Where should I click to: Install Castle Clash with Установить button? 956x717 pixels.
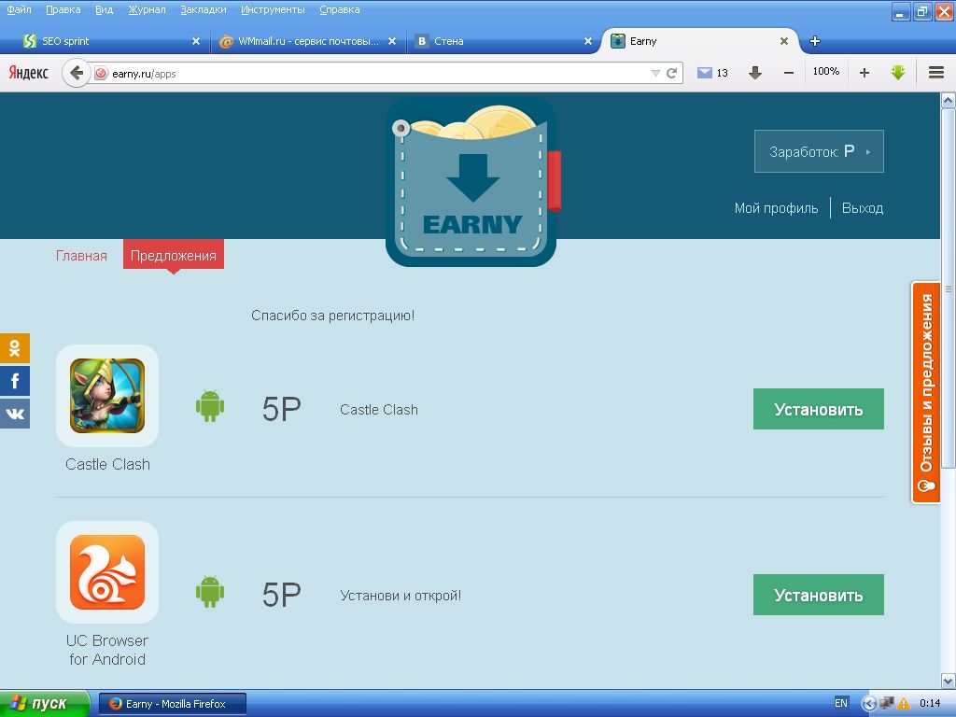pyautogui.click(x=819, y=409)
